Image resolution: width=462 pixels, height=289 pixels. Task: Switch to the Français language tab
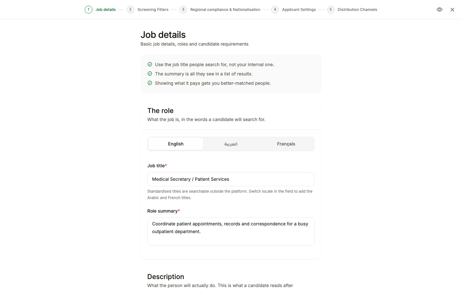[x=286, y=144]
